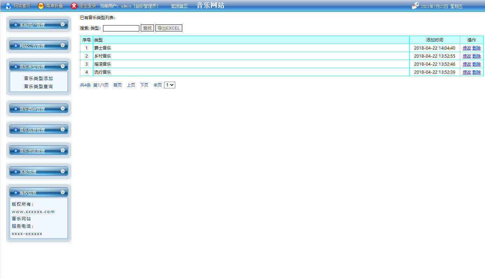Expand the 系统用户管理 panel chevron
The image size is (485, 279).
[x=63, y=24]
